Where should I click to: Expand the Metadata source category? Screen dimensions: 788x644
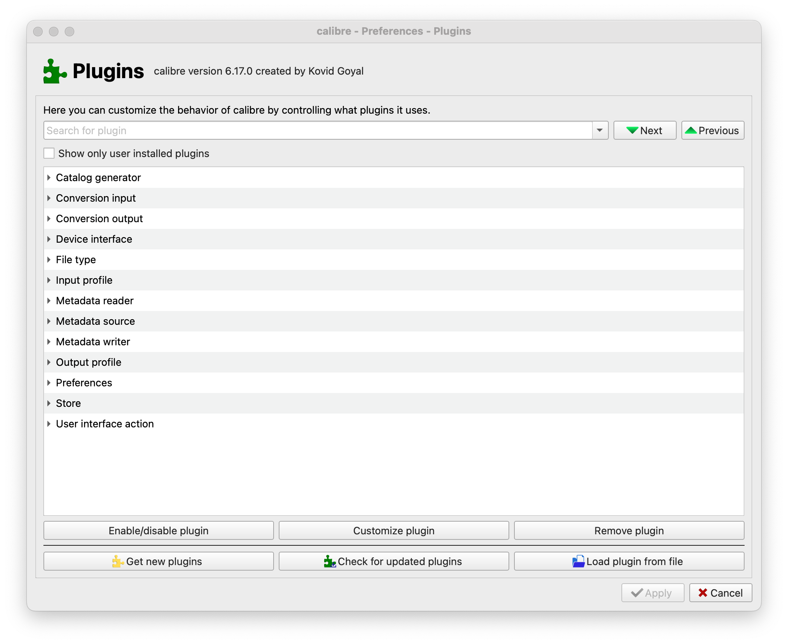[x=49, y=321]
